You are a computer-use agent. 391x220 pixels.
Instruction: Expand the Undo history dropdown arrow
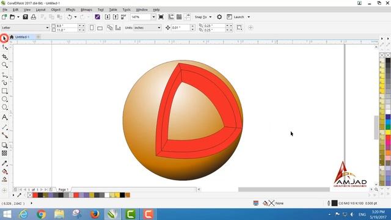[75, 17]
